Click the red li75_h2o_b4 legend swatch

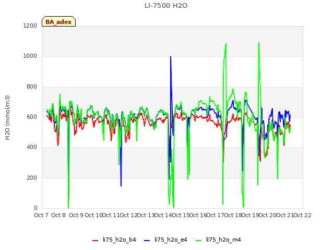tap(95, 241)
